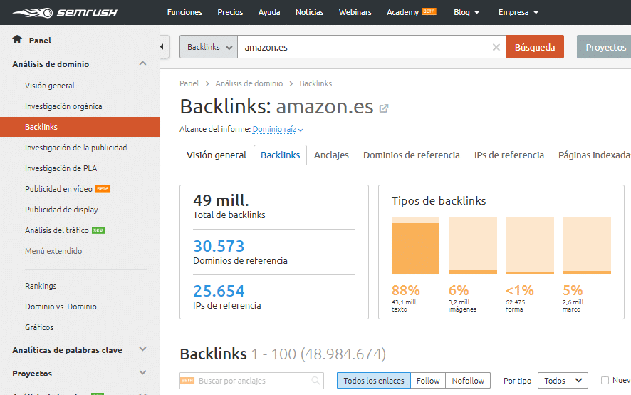Open Análisis del tráfico new
The image size is (631, 395).
pyautogui.click(x=65, y=230)
